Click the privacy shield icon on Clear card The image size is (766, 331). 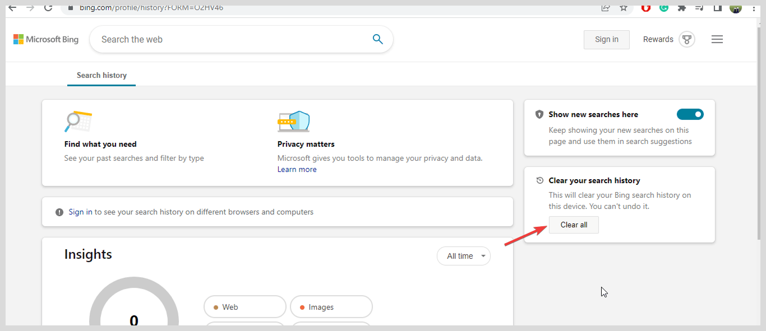pyautogui.click(x=539, y=114)
